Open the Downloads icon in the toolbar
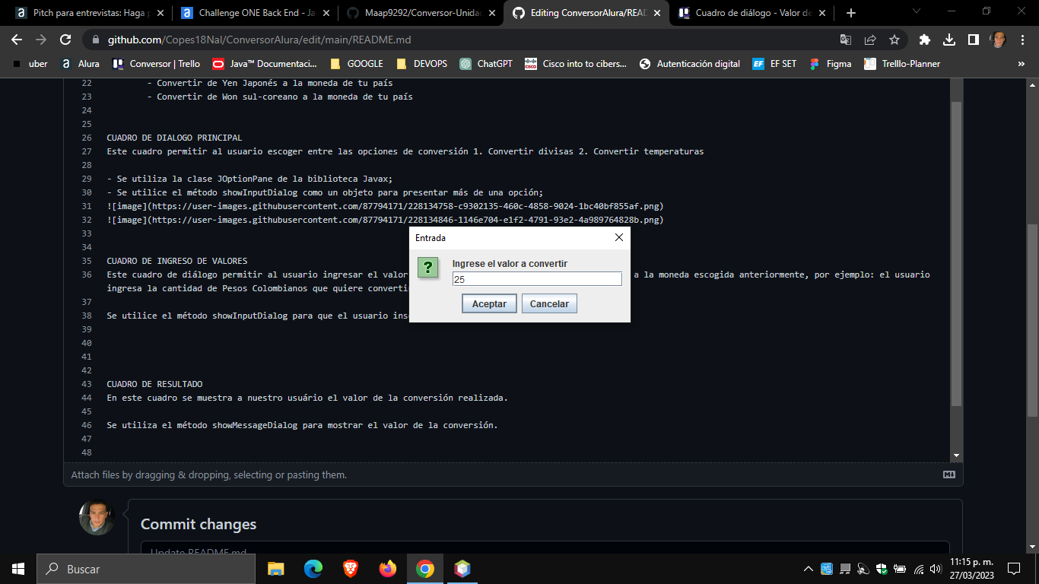This screenshot has width=1039, height=584. click(949, 42)
